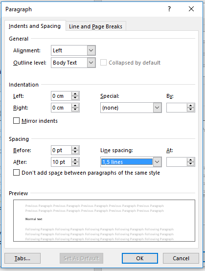Switch to Line and Page Breaks tab
The height and width of the screenshot is (271, 205).
tap(95, 26)
